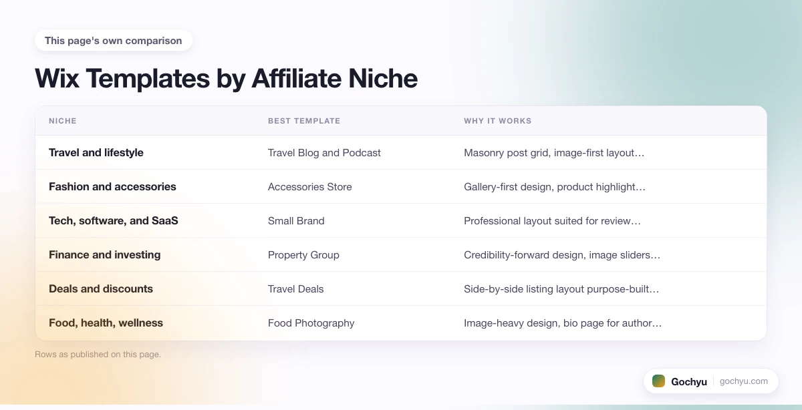Click 'Image-heavy design, bio page for author…' text
The height and width of the screenshot is (410, 802).
(x=563, y=323)
